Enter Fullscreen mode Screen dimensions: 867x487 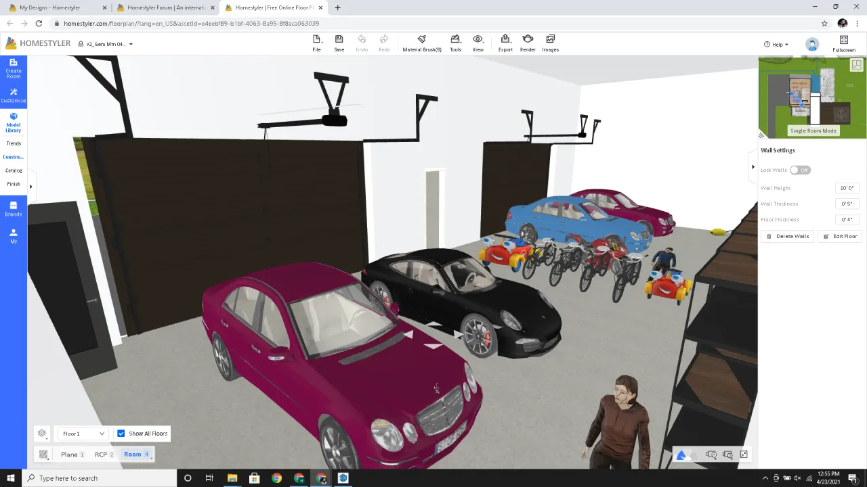[x=843, y=44]
